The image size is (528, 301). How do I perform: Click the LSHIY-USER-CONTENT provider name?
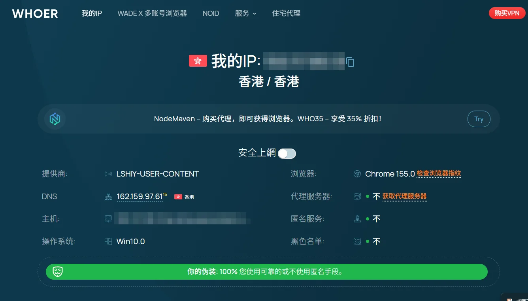pyautogui.click(x=158, y=174)
